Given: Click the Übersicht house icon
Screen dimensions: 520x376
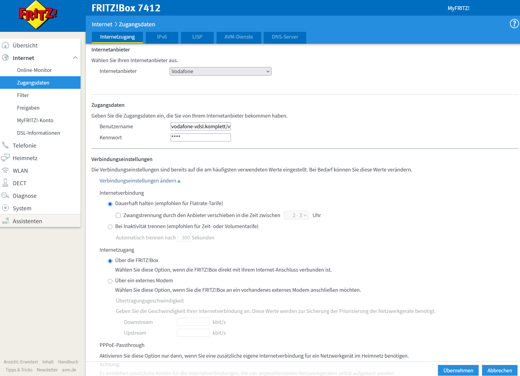Looking at the screenshot, I should pos(5,45).
